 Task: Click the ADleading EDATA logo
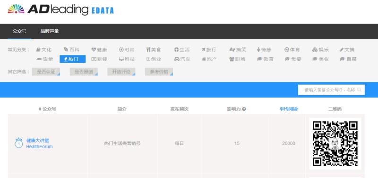(x=61, y=9)
